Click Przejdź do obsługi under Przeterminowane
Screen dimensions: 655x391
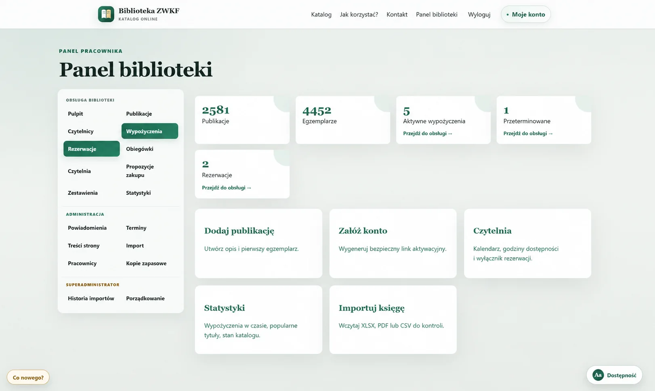coord(528,134)
